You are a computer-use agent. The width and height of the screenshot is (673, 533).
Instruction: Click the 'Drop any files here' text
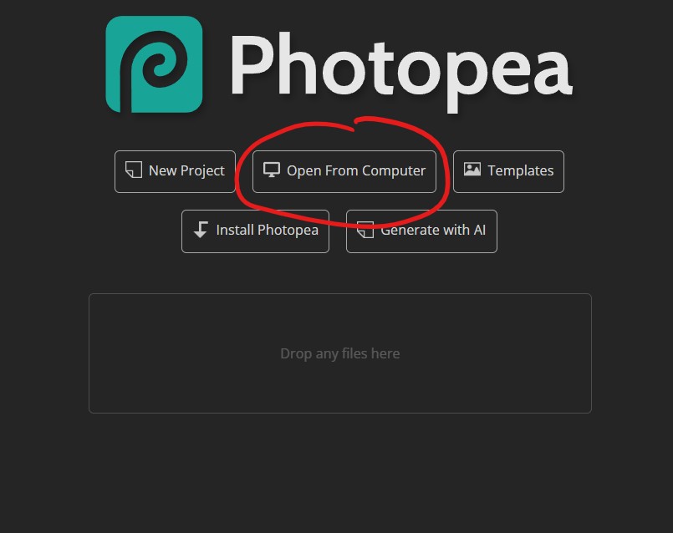340,353
